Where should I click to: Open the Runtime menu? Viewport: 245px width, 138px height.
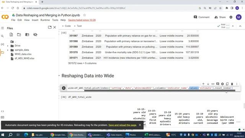pos(45,20)
